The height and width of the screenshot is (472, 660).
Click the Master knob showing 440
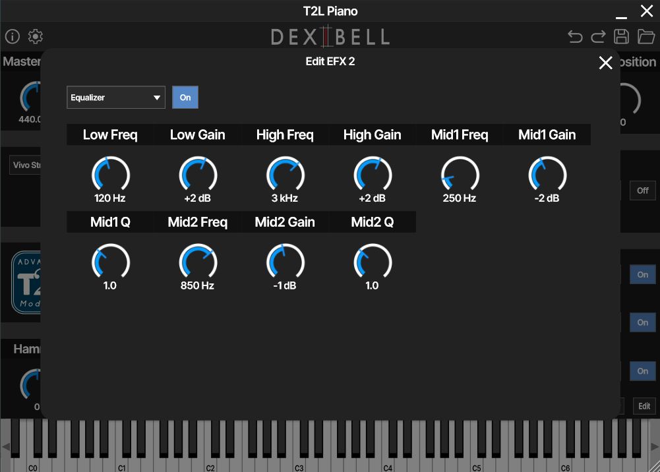[32, 98]
